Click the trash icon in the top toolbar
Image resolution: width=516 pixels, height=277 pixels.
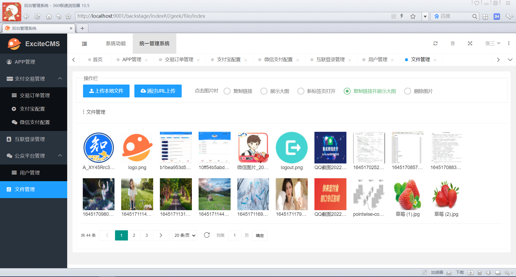coord(453,43)
